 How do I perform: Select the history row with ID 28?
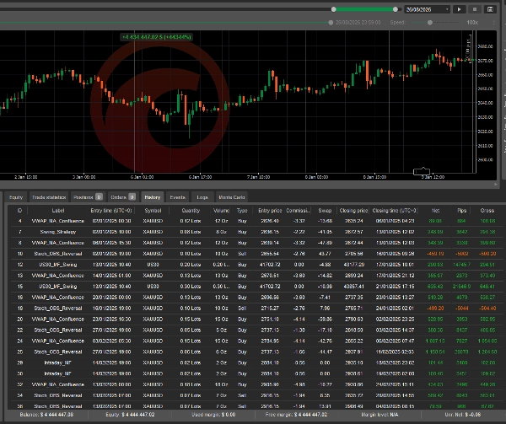[x=257, y=362]
